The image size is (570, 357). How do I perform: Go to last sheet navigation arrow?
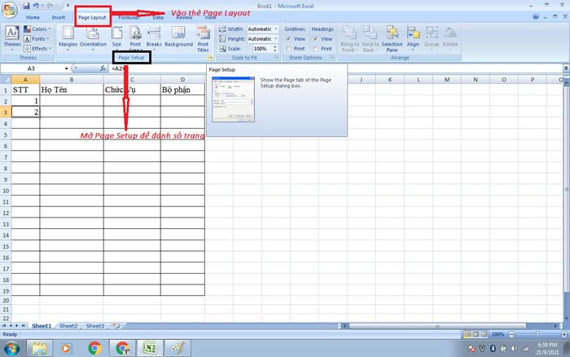[x=24, y=326]
